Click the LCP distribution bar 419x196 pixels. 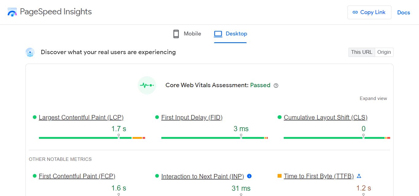point(92,138)
